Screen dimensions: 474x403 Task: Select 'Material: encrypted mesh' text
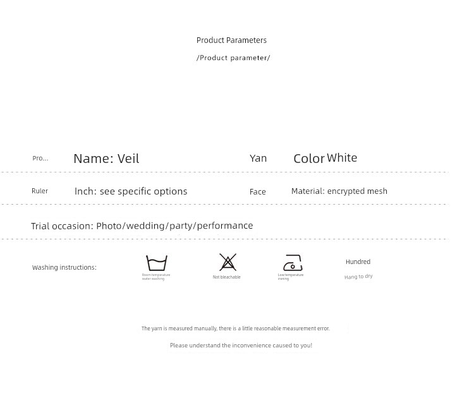coord(339,191)
